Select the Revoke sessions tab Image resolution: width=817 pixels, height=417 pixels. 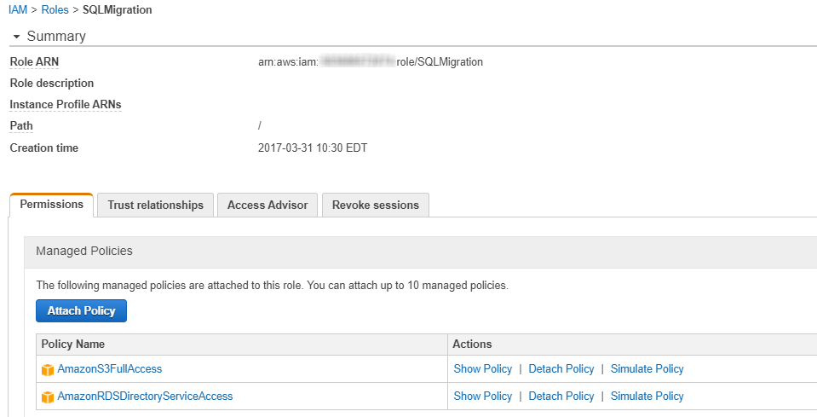pos(375,205)
